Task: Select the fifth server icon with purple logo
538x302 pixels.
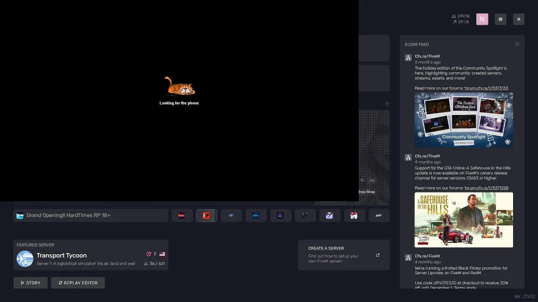Action: tap(280, 215)
